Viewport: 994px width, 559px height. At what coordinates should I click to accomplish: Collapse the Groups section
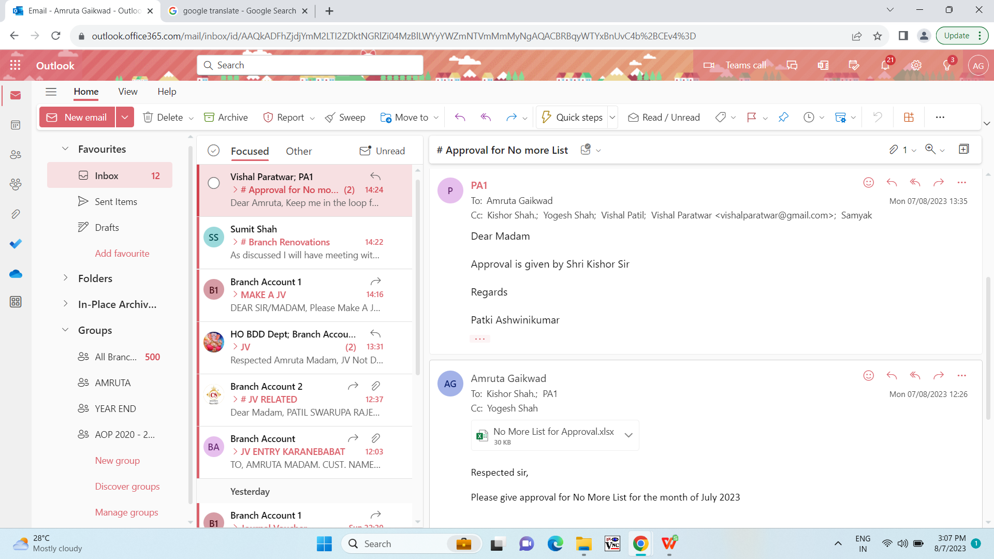65,330
